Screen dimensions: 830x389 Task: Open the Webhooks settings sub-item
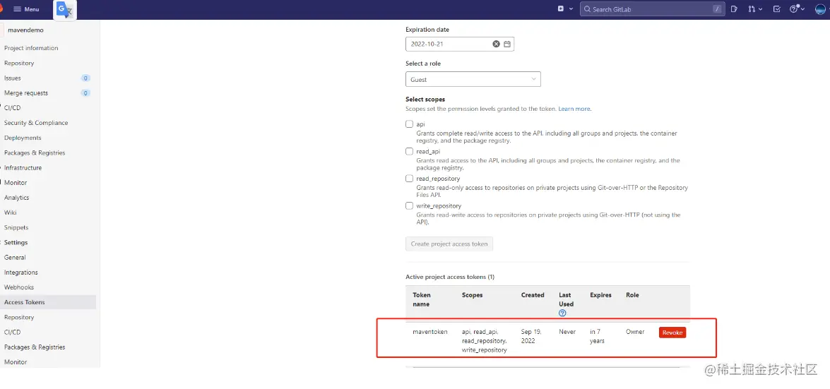pos(19,287)
